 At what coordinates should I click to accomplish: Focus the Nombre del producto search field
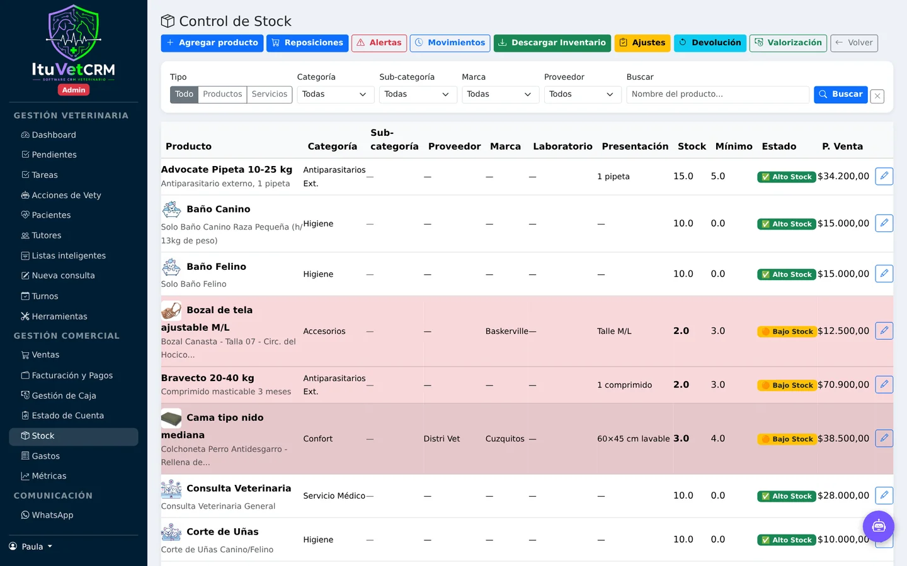click(717, 94)
